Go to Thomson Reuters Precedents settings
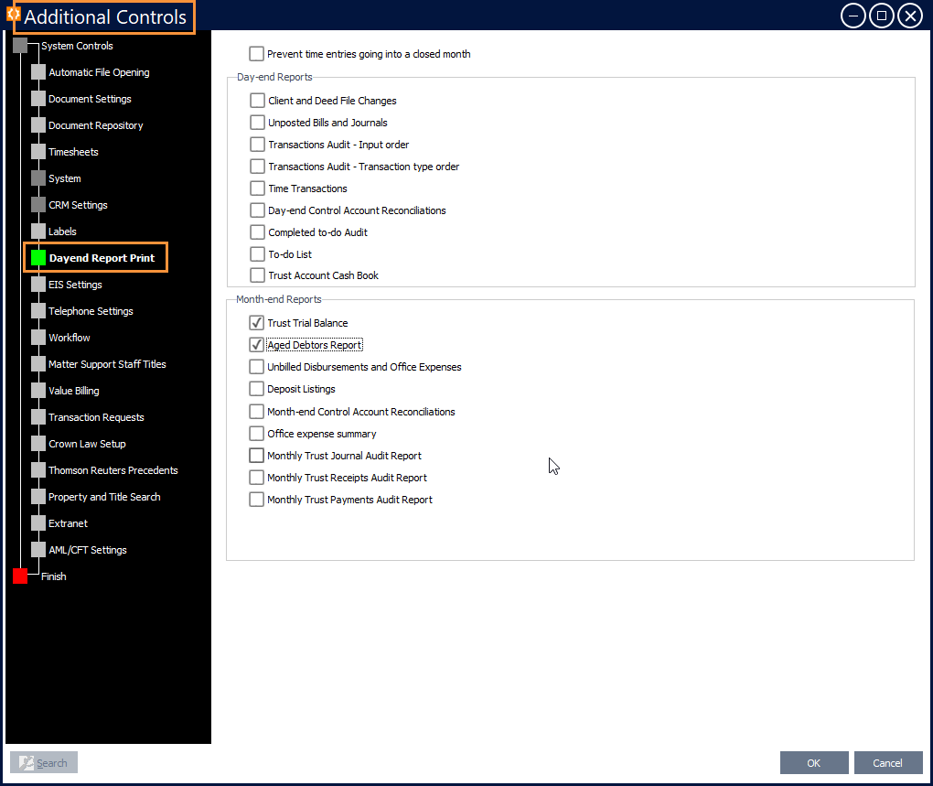Screen dimensions: 933x786 (x=113, y=470)
